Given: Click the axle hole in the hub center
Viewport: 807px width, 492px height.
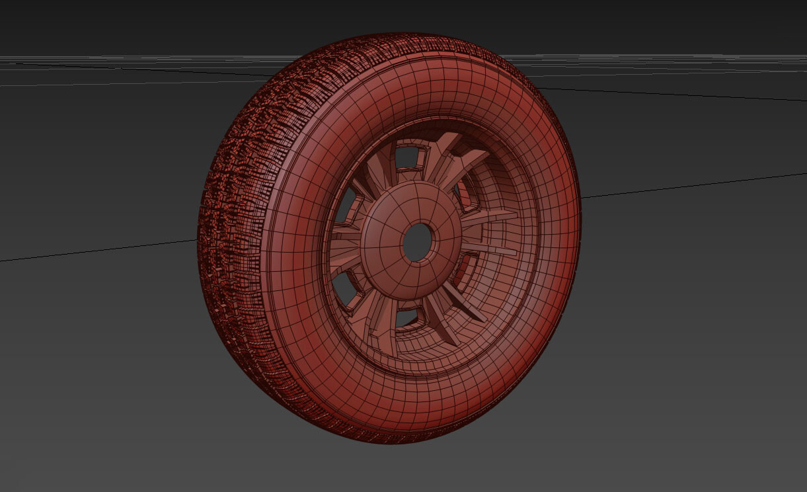Looking at the screenshot, I should coord(418,242).
